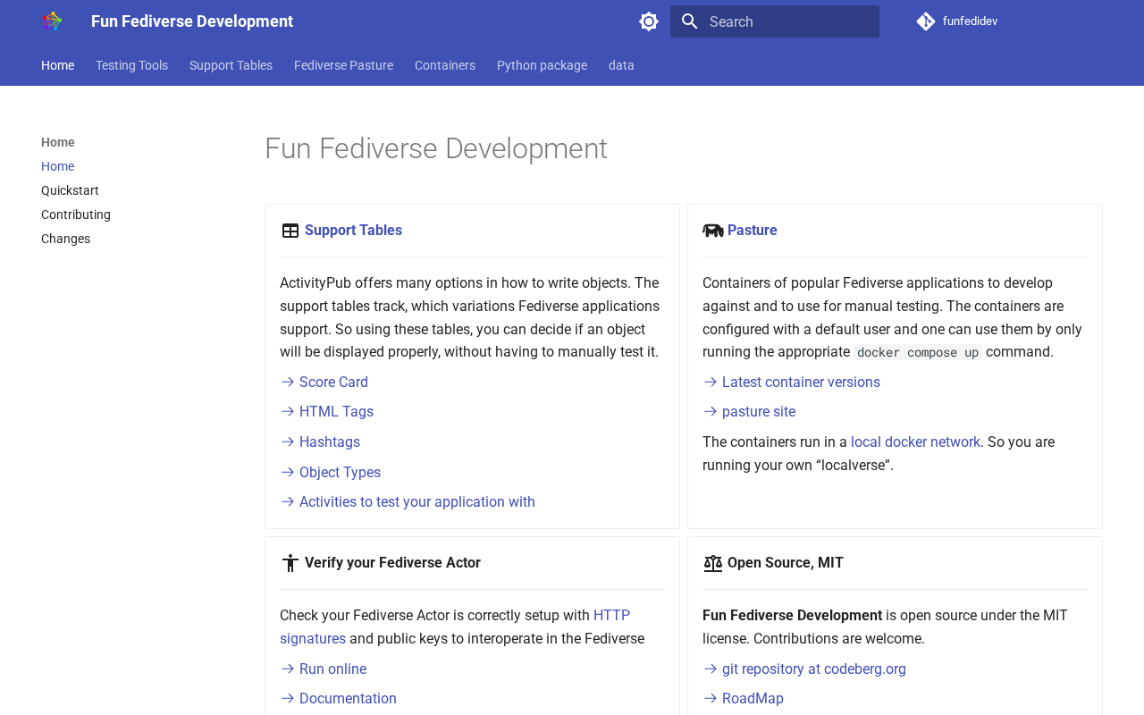Open the Changes sidebar page

[x=65, y=239]
